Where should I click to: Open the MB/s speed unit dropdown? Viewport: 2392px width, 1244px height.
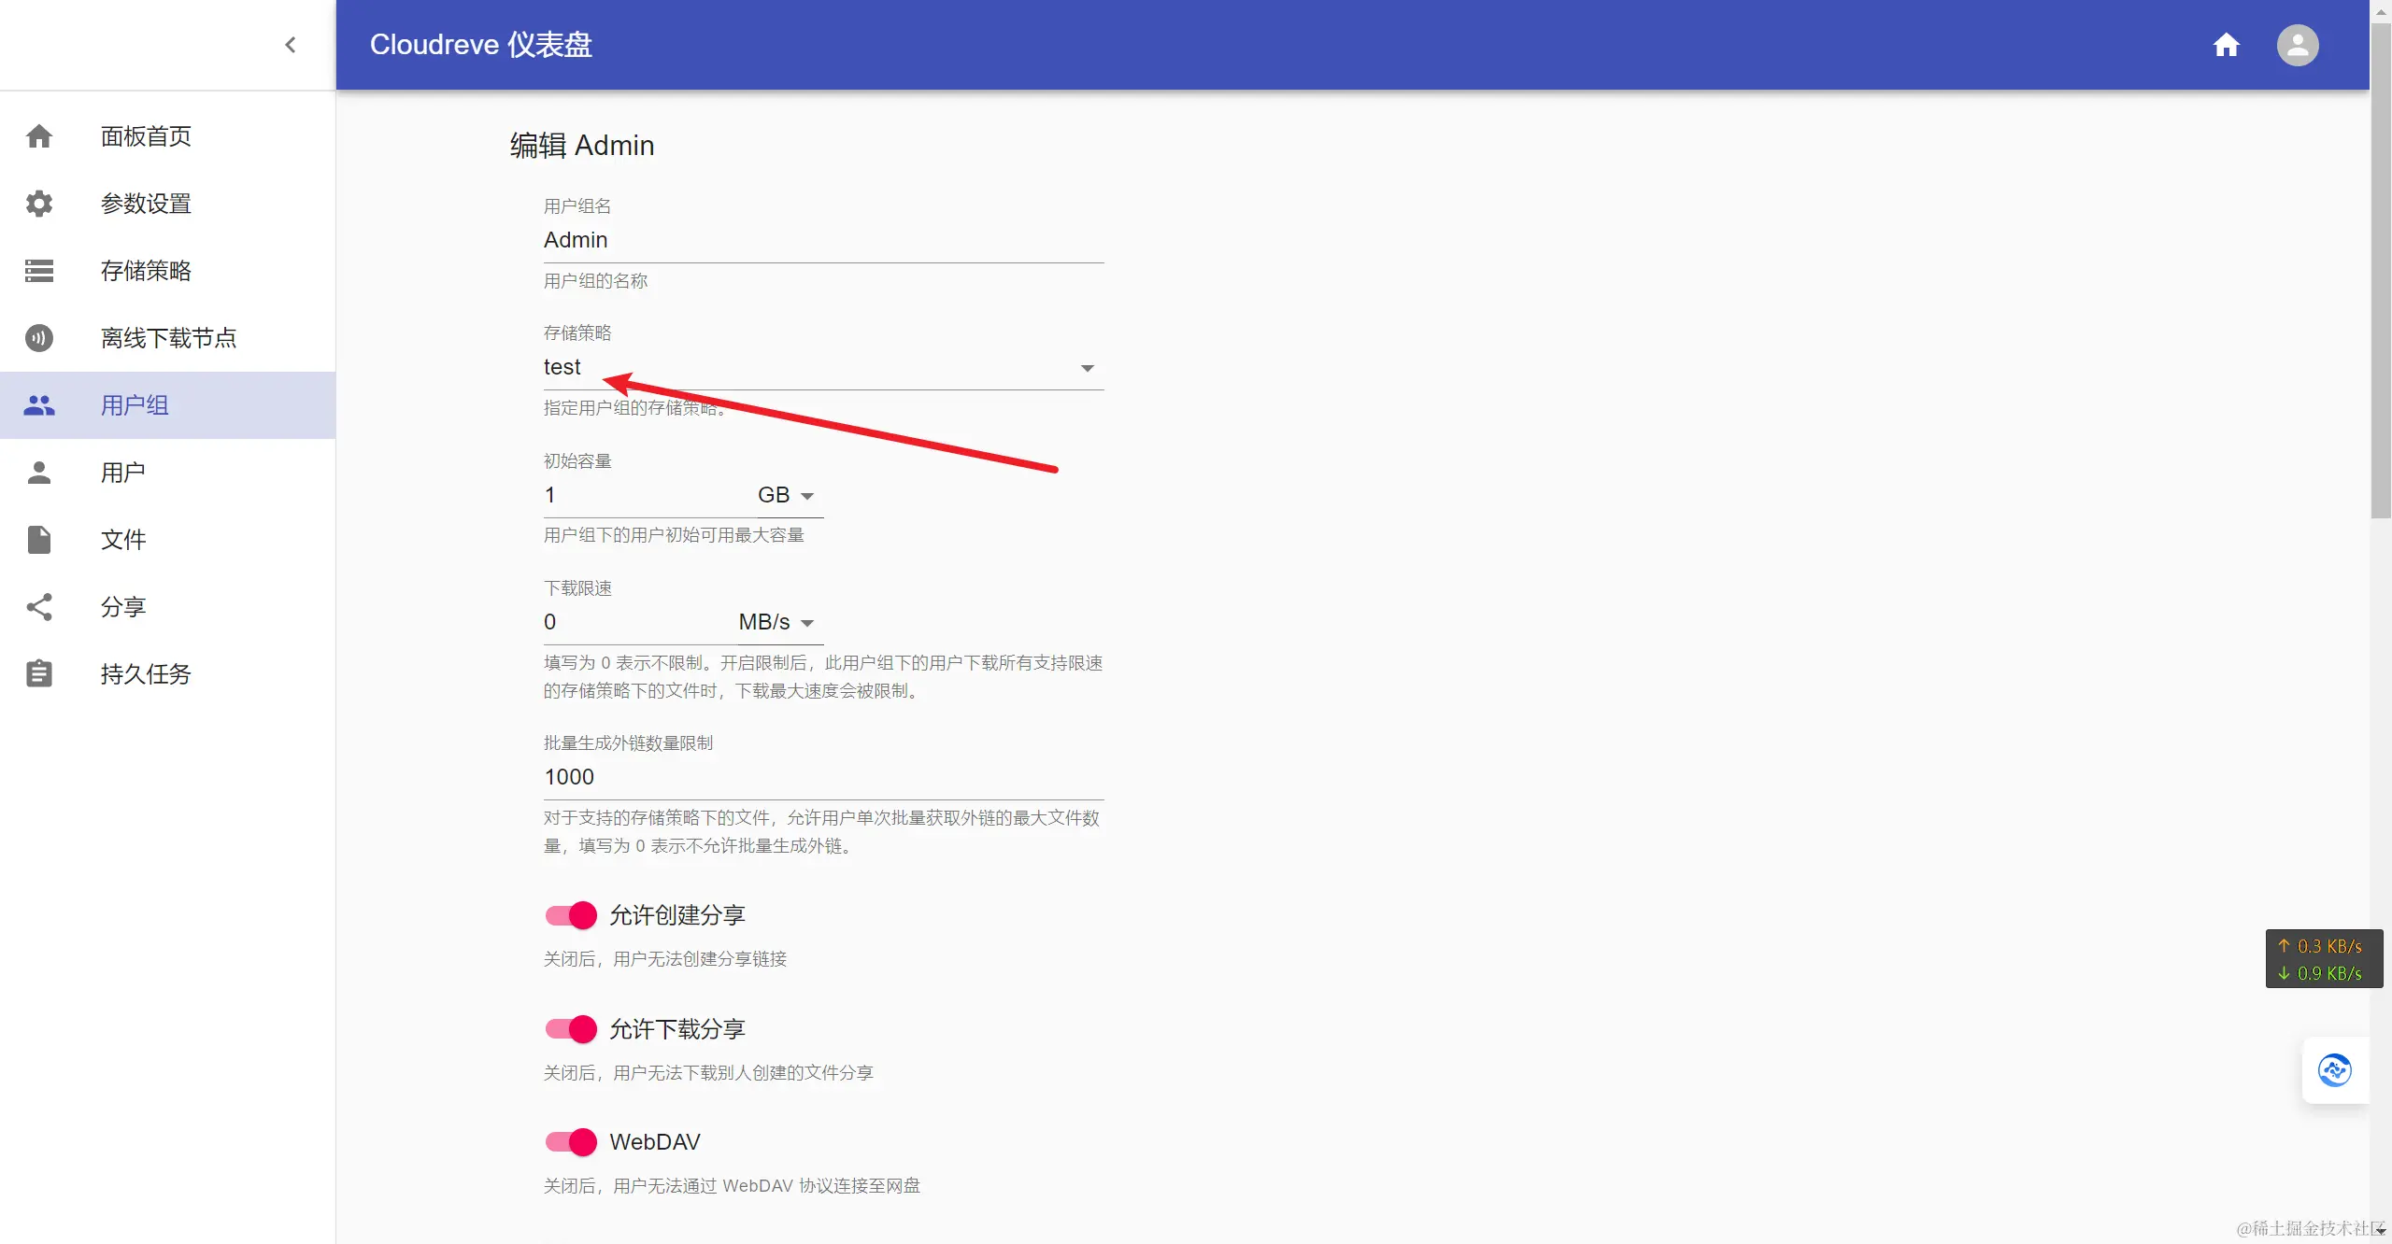click(x=776, y=622)
